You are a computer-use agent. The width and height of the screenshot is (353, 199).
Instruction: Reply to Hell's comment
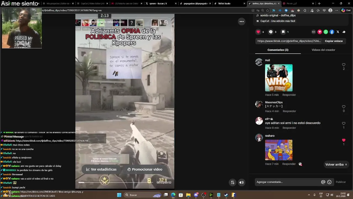click(x=289, y=95)
